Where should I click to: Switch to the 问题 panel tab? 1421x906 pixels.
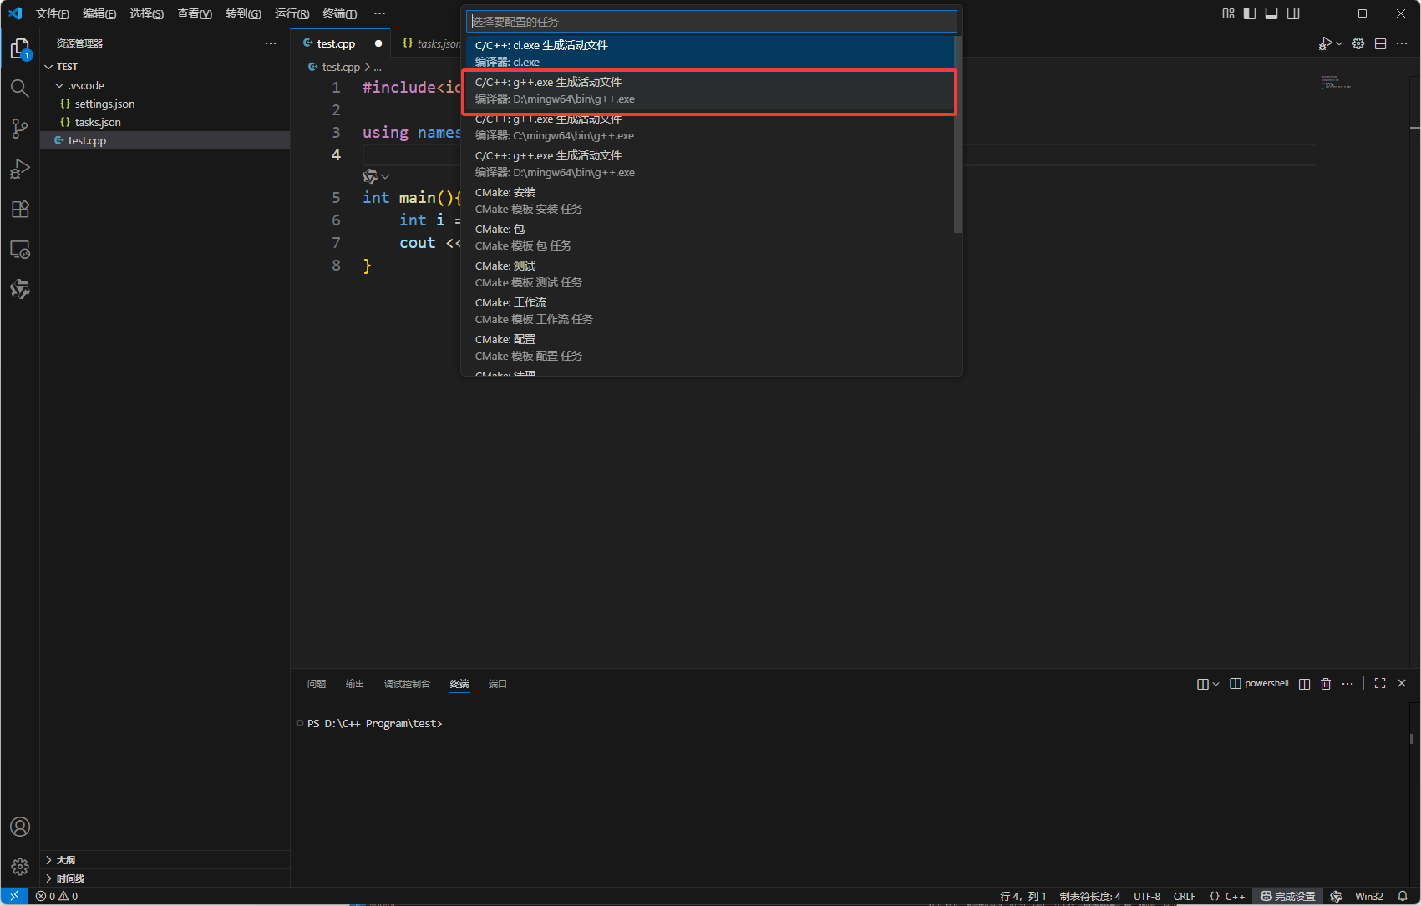click(317, 684)
